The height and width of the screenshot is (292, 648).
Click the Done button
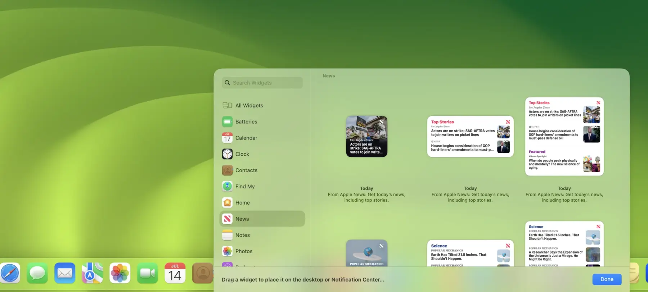[607, 279]
